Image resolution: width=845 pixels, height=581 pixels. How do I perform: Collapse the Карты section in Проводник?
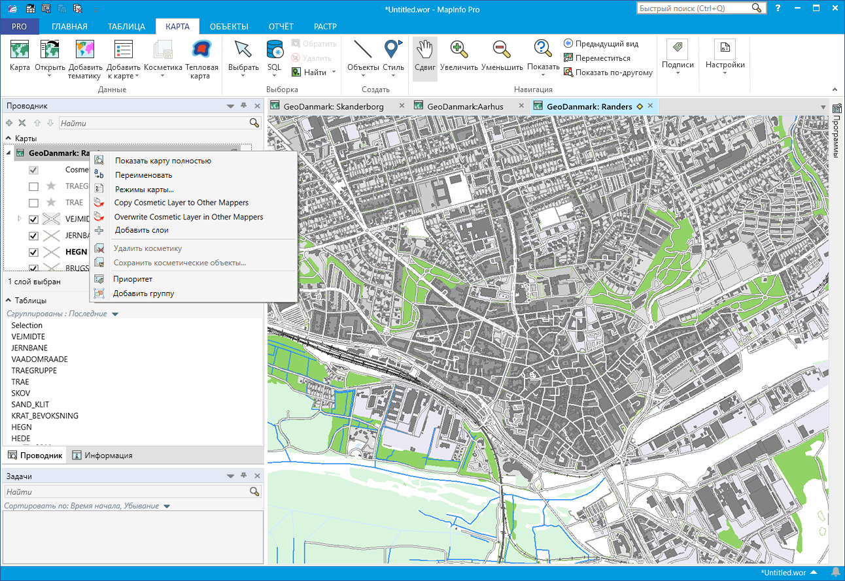9,139
